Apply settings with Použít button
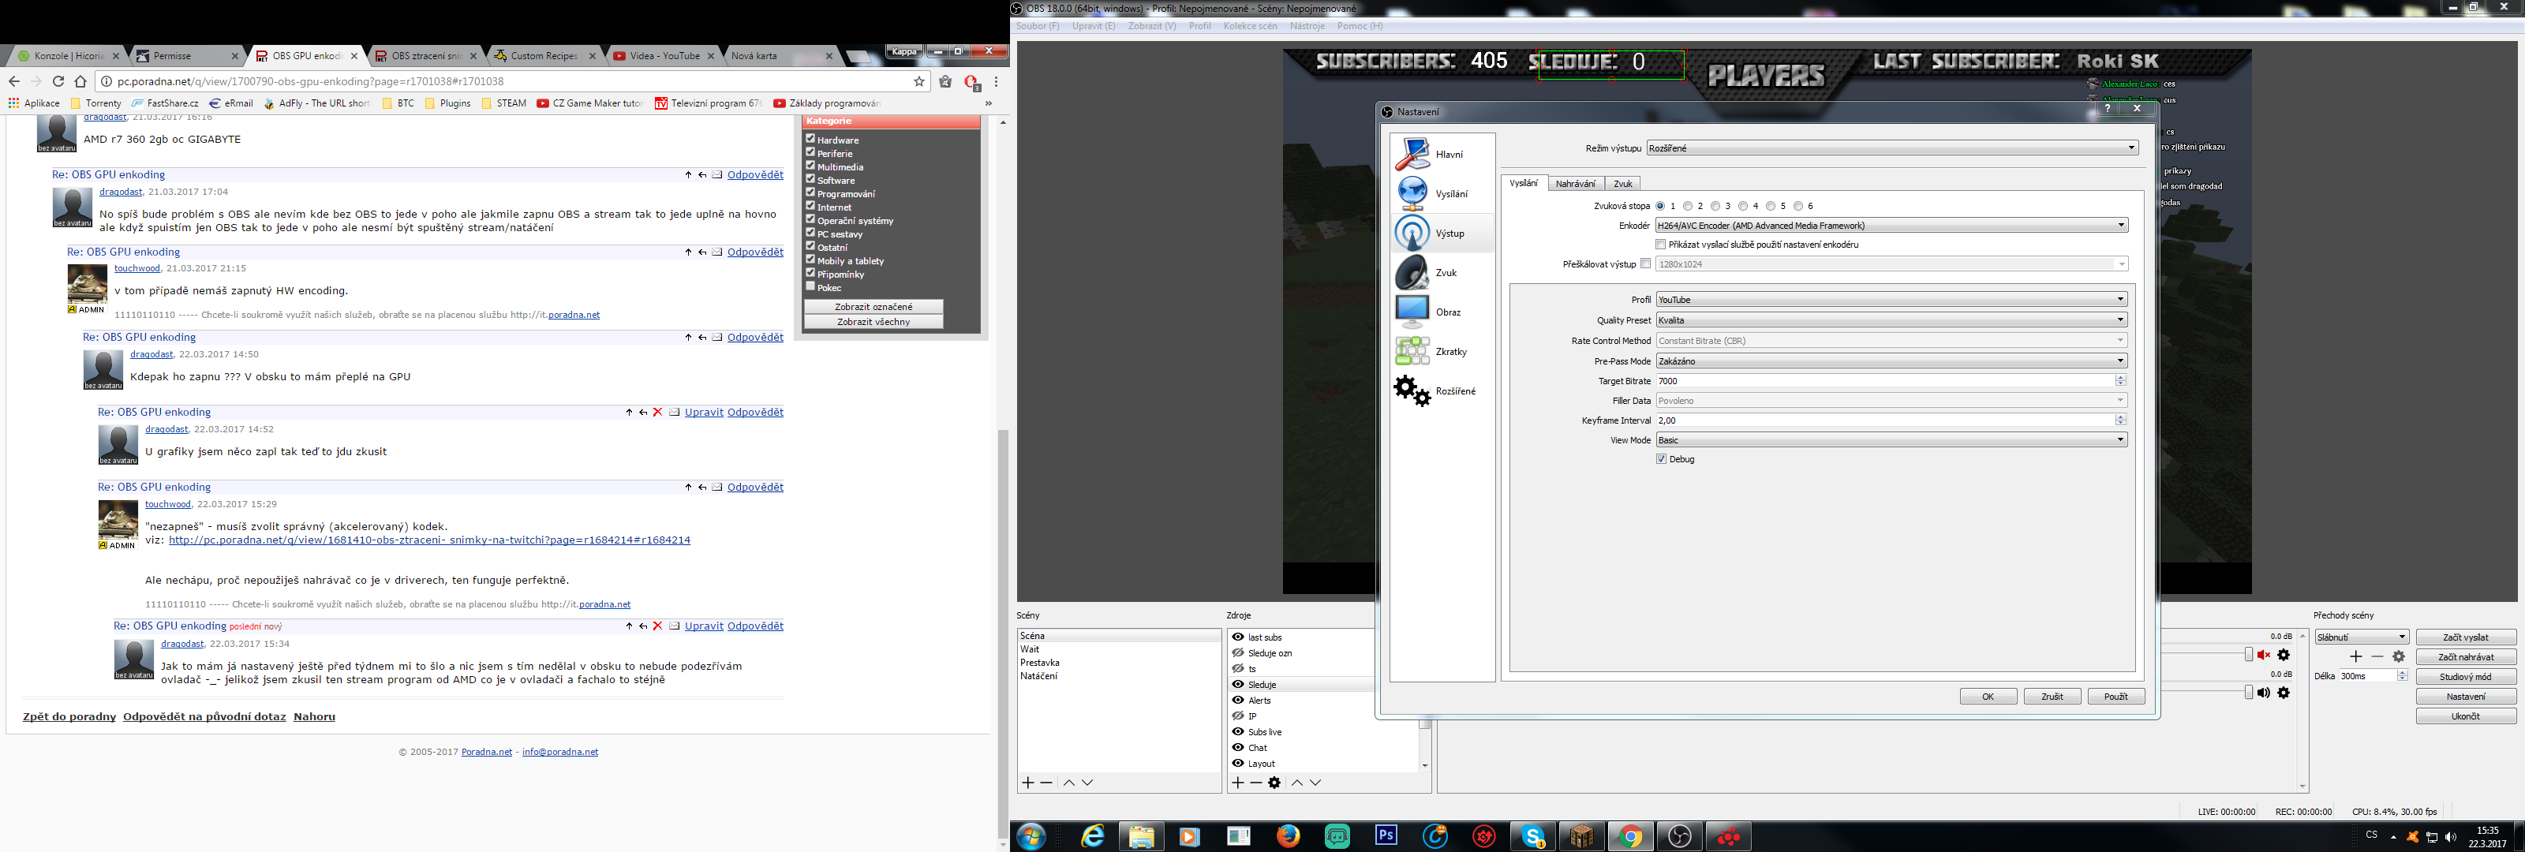2525x852 pixels. tap(2116, 696)
